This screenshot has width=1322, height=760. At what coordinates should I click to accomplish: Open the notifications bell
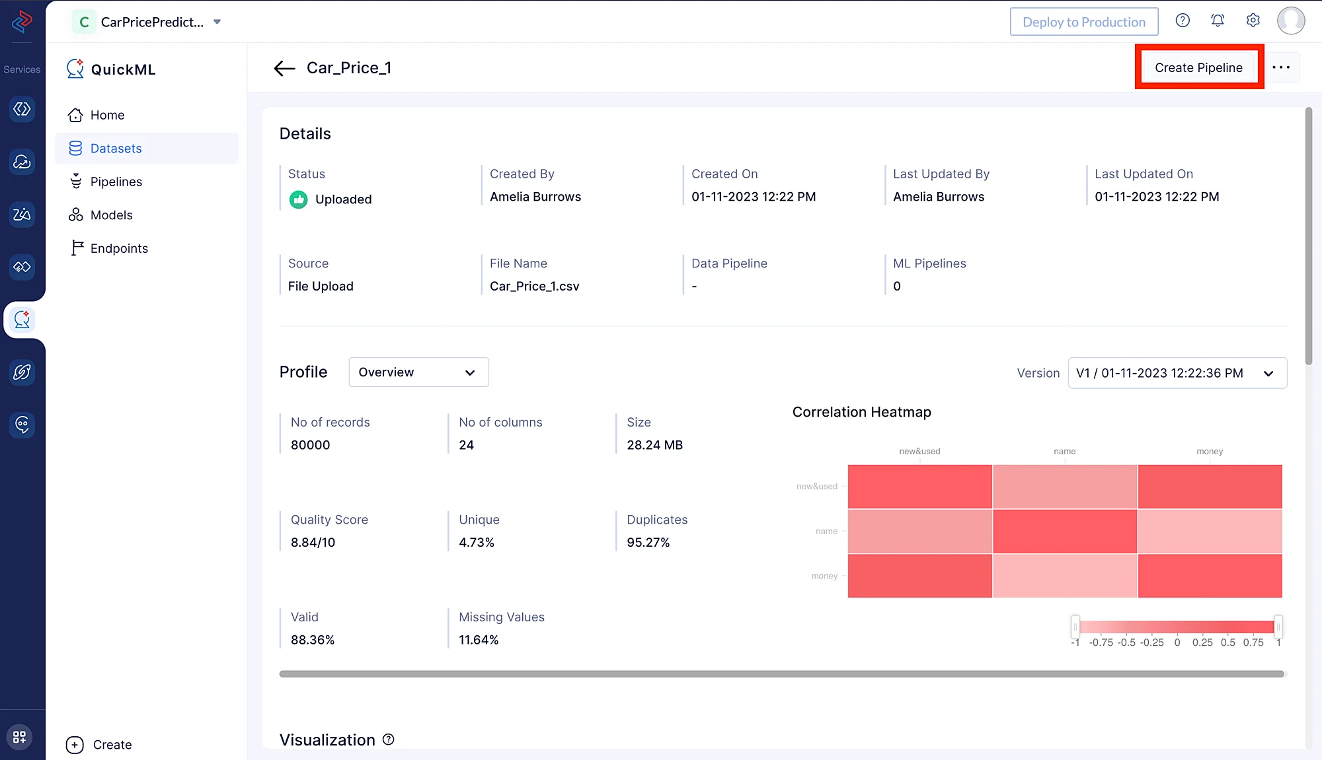click(1218, 21)
